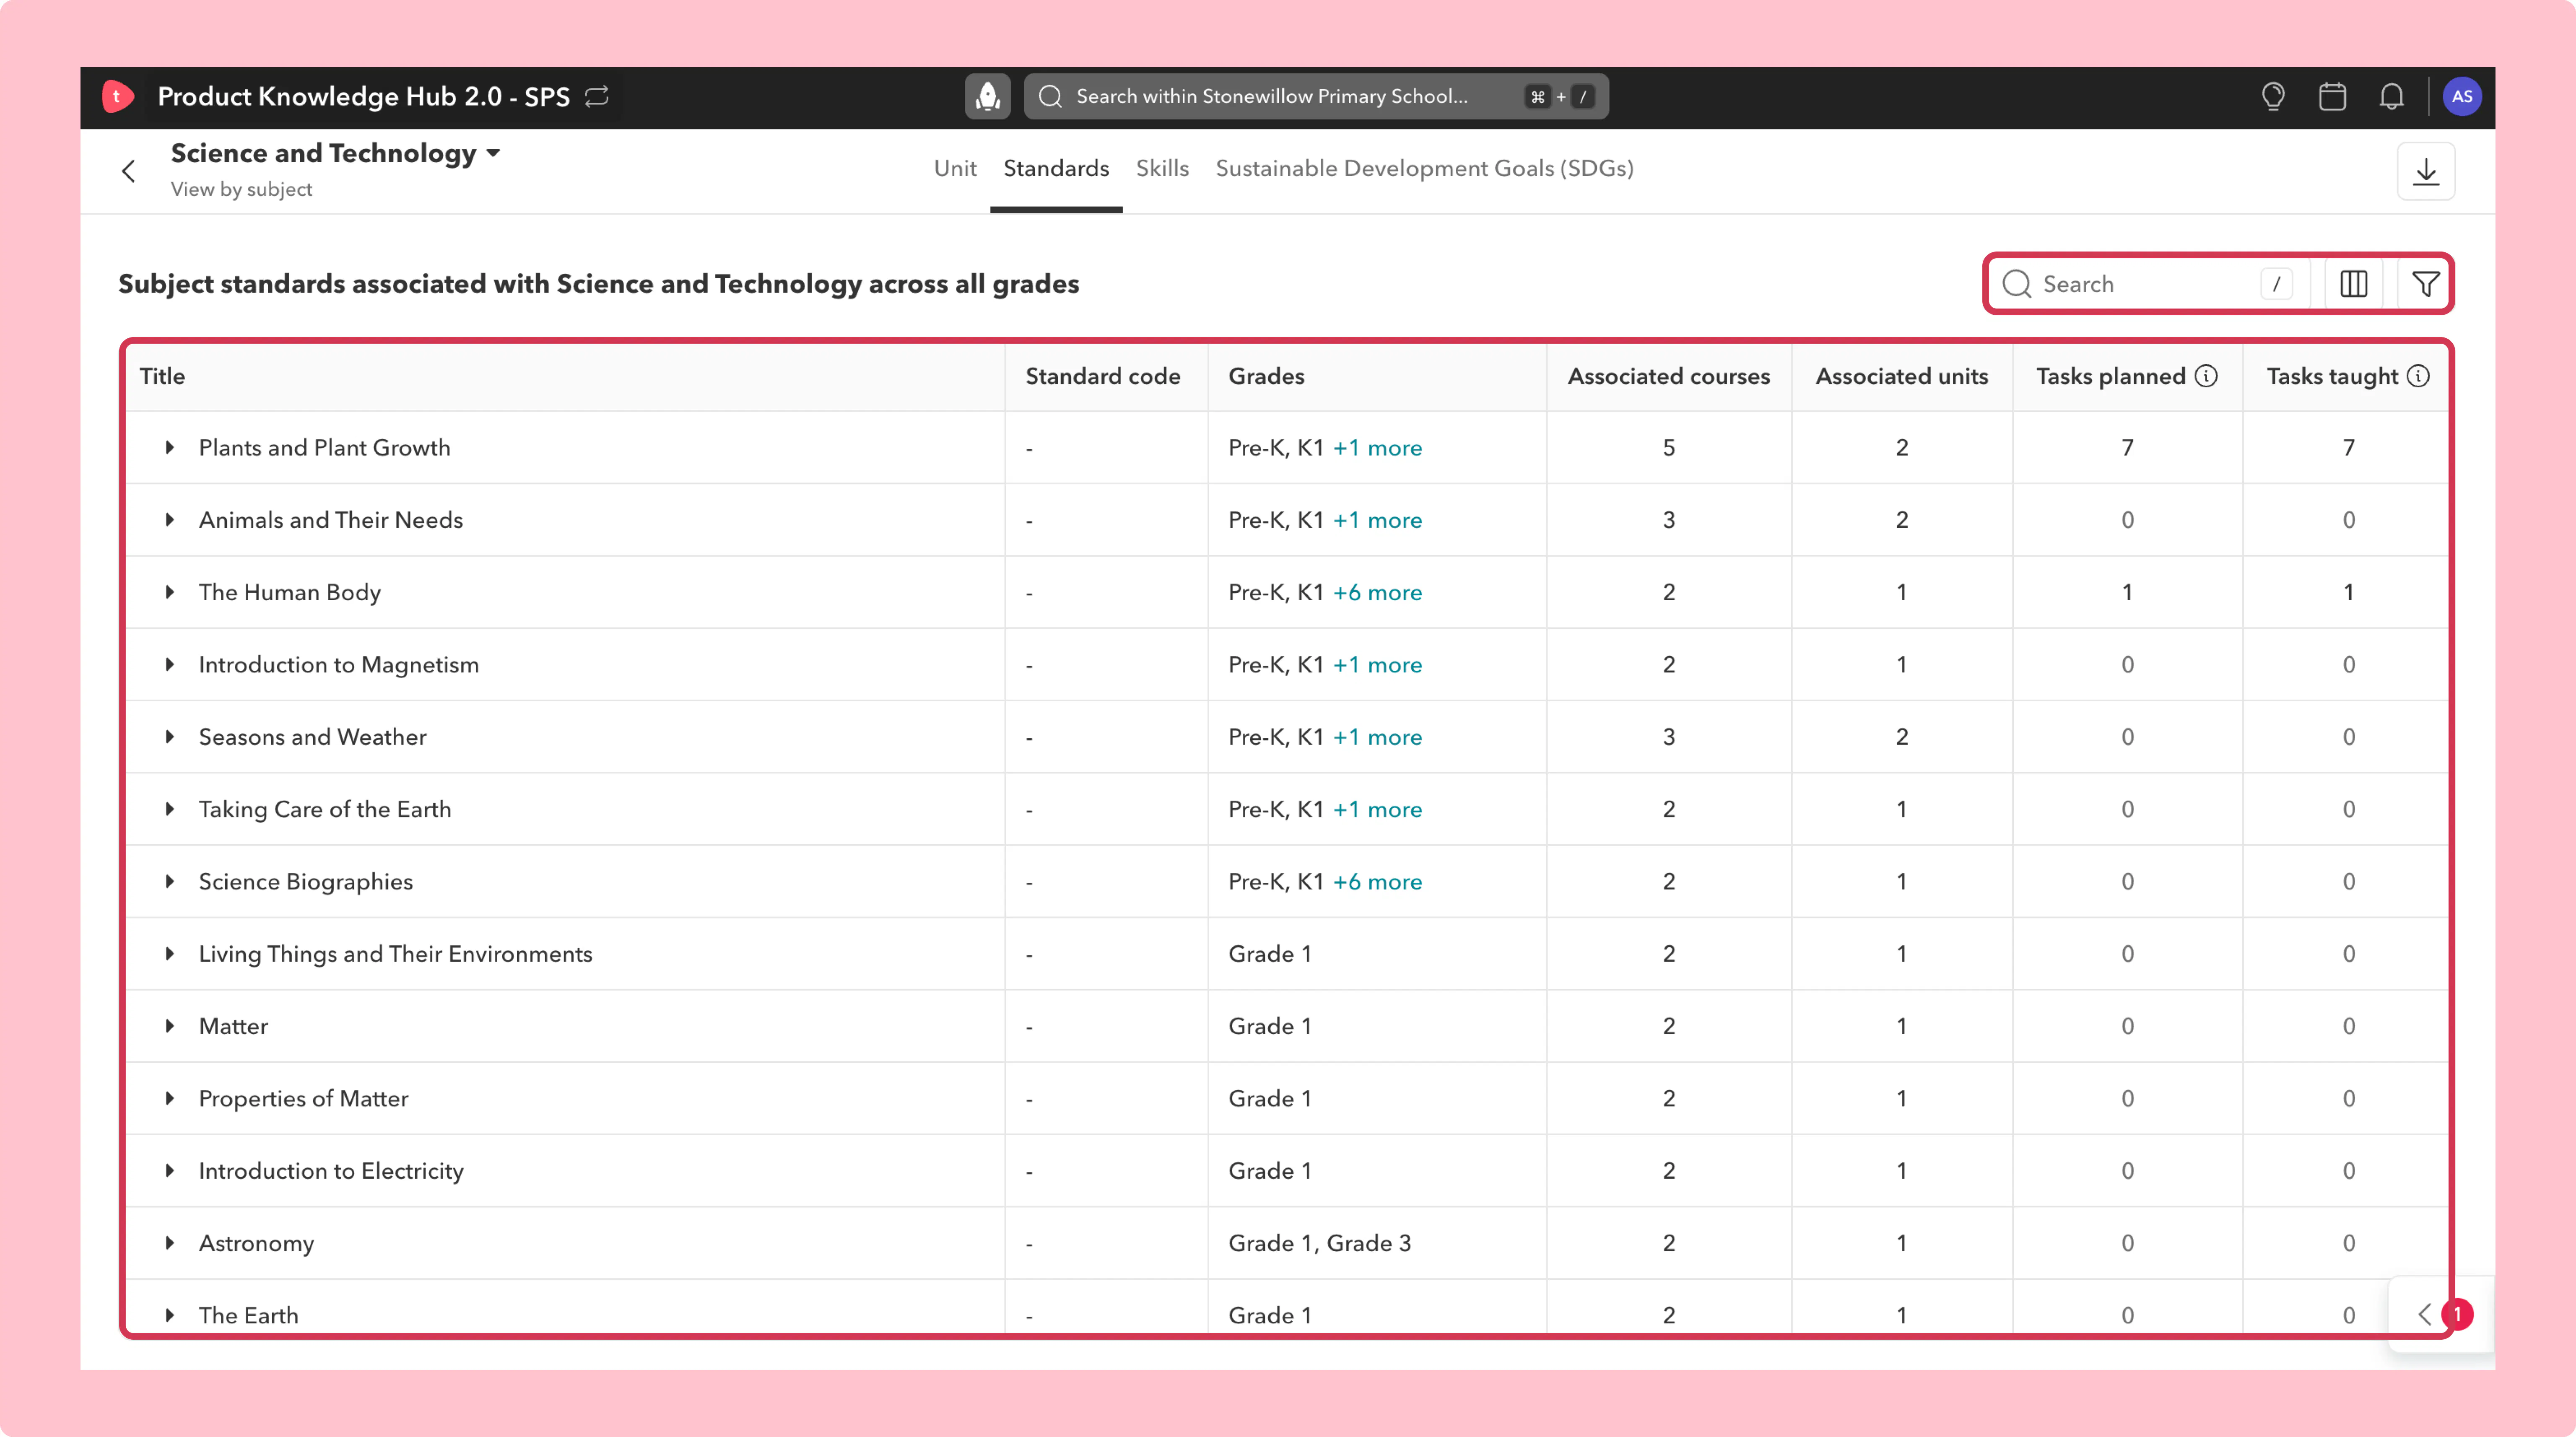Open the lightbulb tips icon
Viewport: 2576px width, 1437px height.
click(2273, 96)
